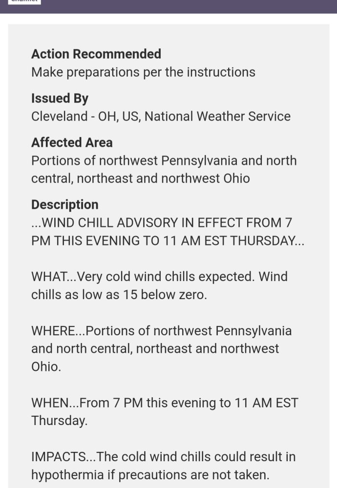This screenshot has width=337, height=488.
Task: Click the IMPACTS paragraph first line
Action: (164, 457)
